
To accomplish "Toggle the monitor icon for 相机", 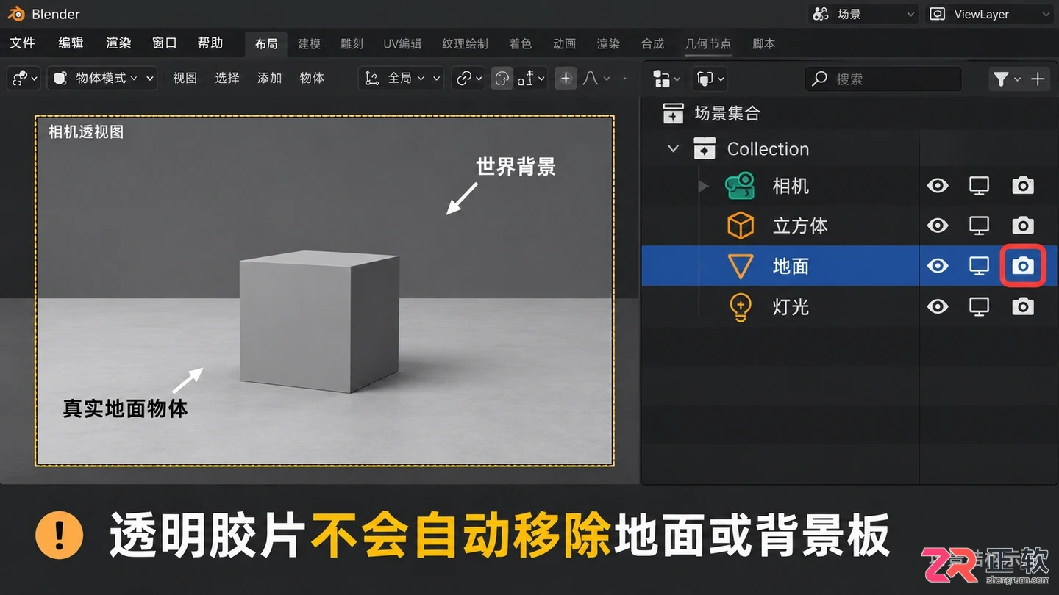I will (979, 186).
